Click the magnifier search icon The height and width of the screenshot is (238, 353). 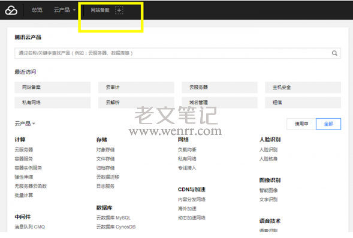[x=334, y=53]
